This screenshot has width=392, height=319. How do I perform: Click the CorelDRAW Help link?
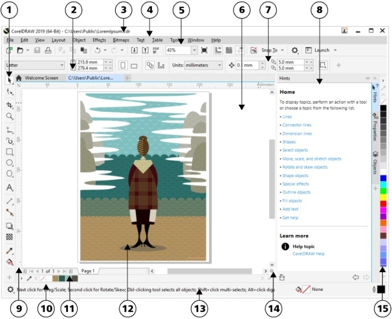[x=309, y=254]
